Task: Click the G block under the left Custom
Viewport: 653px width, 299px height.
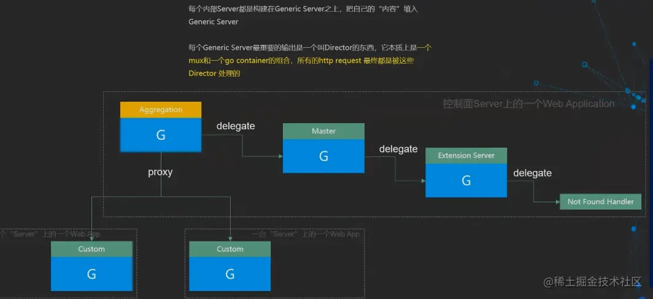Action: pos(91,274)
